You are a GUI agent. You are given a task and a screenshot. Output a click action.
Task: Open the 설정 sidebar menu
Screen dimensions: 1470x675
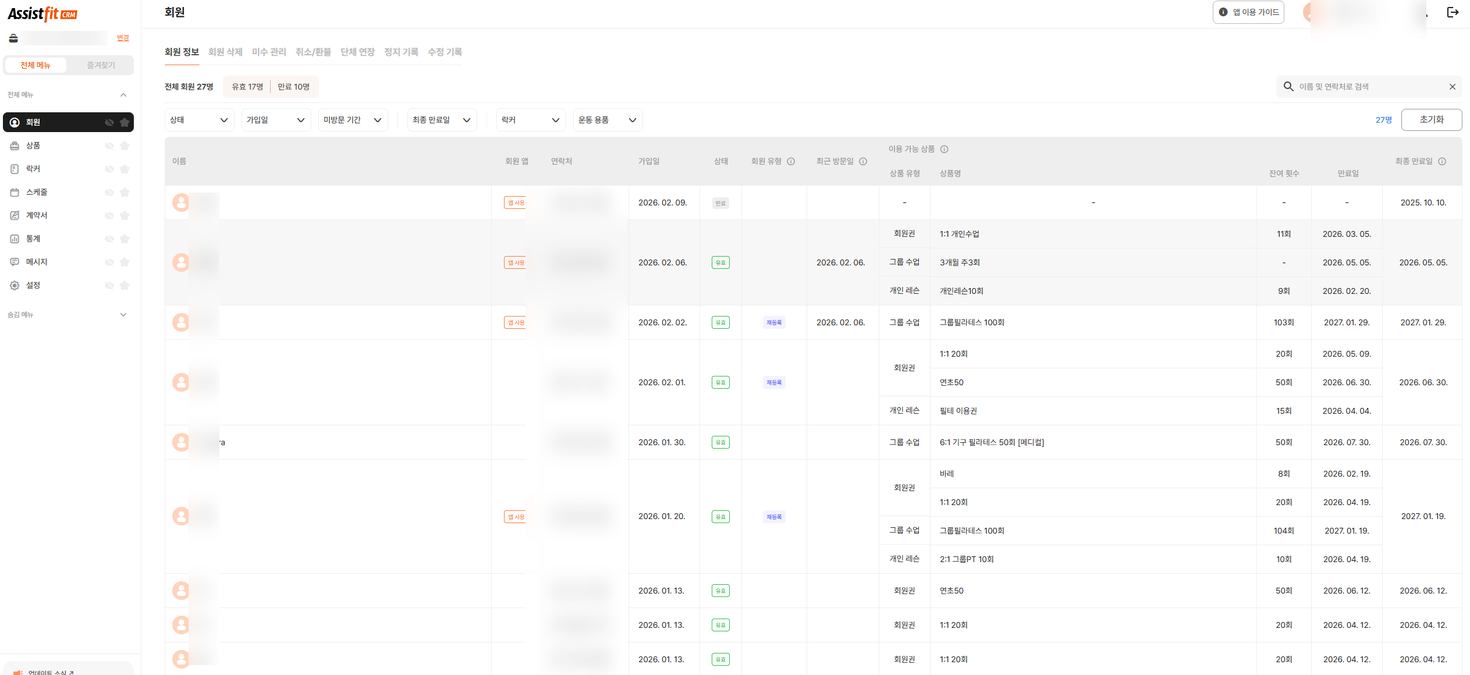pos(33,285)
